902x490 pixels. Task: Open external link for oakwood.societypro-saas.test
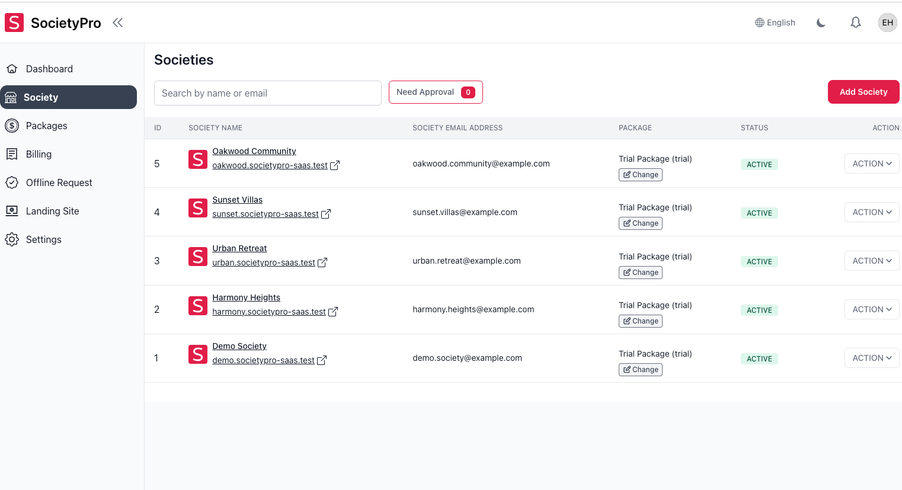coord(335,165)
